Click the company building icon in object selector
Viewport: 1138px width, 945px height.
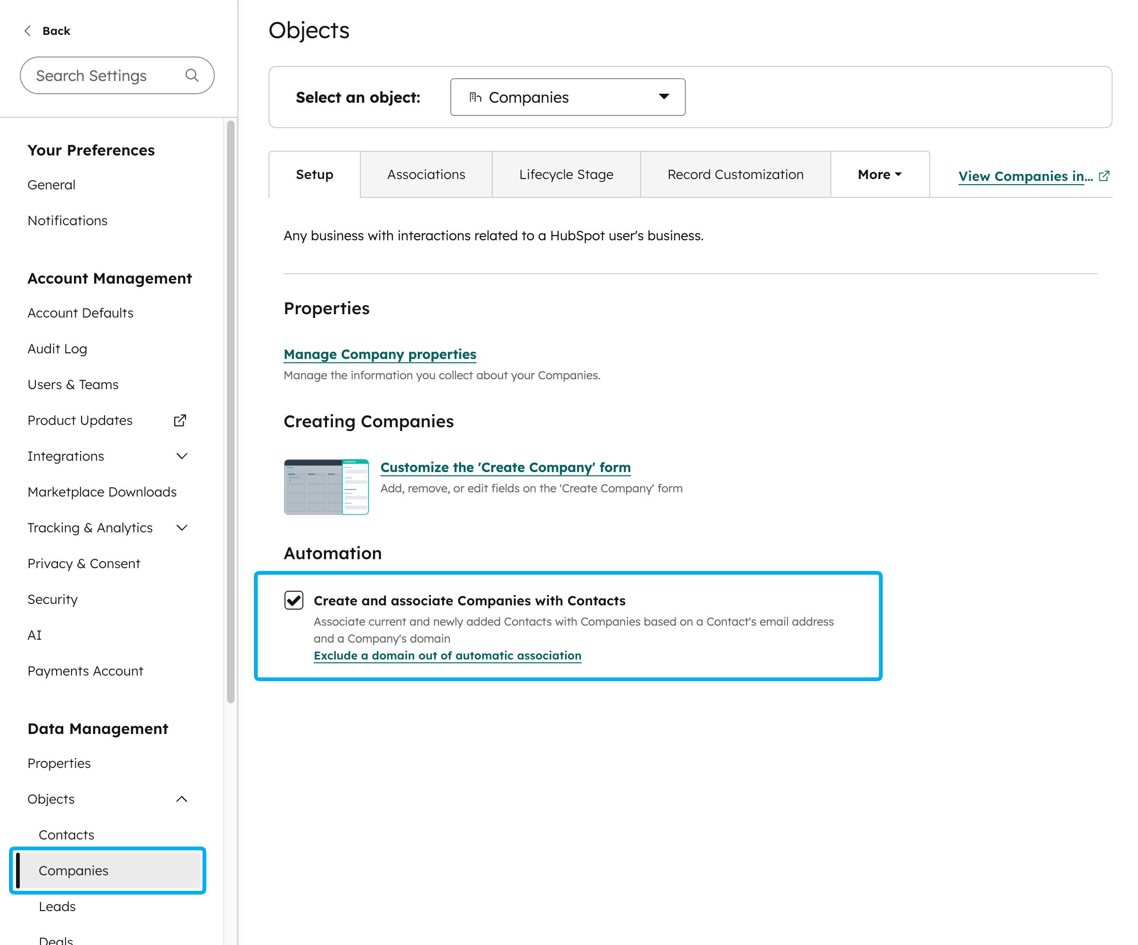475,97
